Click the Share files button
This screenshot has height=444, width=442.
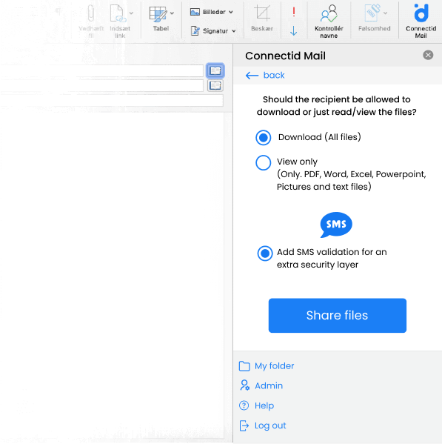[338, 316]
